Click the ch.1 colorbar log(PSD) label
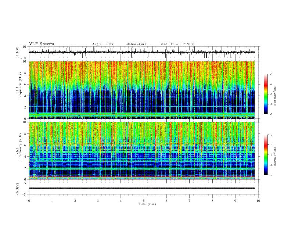291x225 pixels. tap(275, 96)
